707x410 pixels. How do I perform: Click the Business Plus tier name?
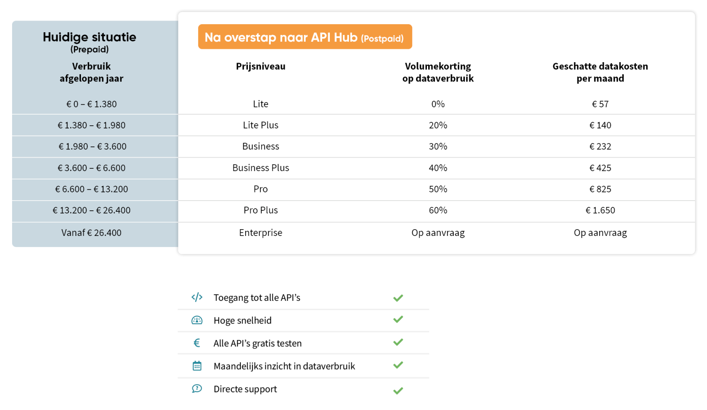coord(260,168)
